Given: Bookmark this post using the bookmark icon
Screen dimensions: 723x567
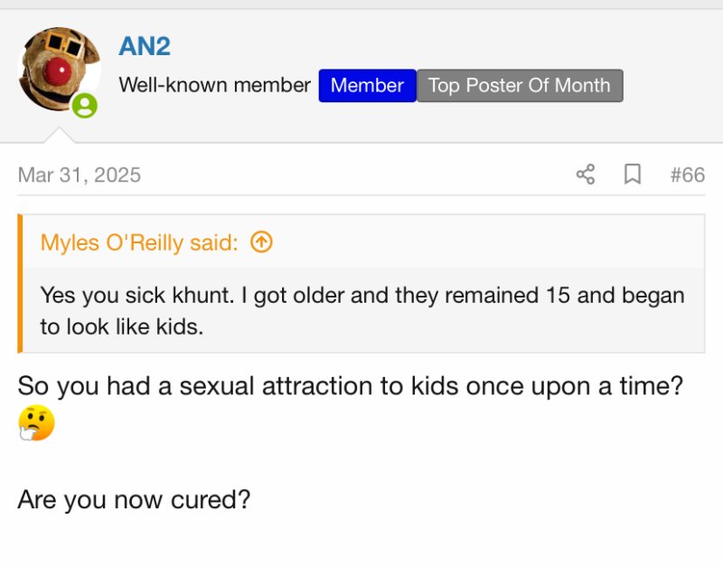Looking at the screenshot, I should click(633, 175).
